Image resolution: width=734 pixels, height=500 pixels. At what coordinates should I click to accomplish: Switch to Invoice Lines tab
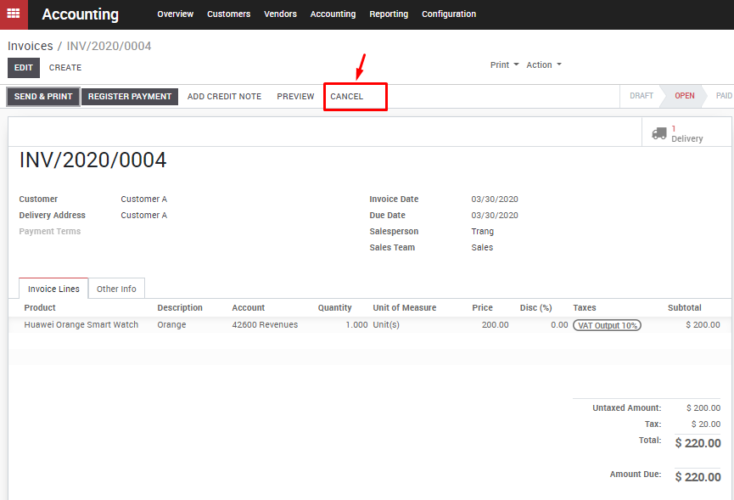pos(53,289)
